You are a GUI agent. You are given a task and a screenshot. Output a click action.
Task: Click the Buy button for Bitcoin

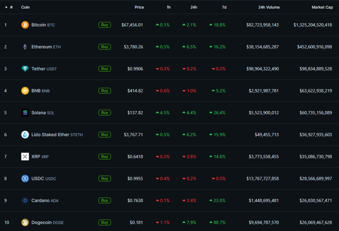(x=105, y=25)
